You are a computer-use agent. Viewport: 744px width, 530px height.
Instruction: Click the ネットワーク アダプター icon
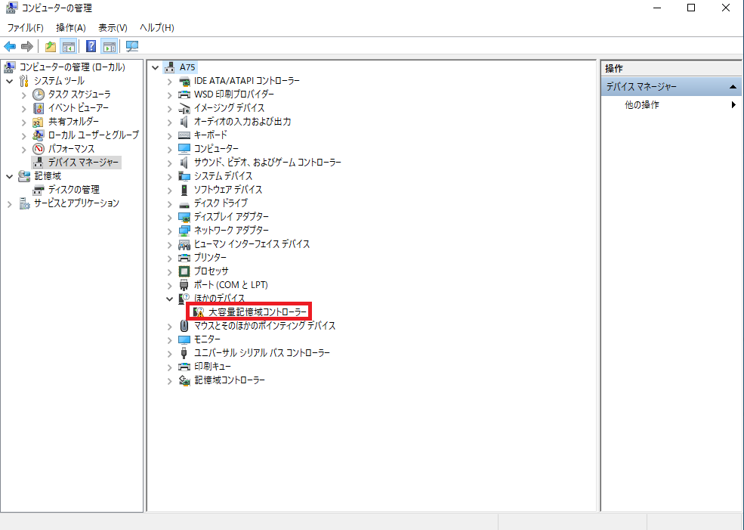click(184, 231)
